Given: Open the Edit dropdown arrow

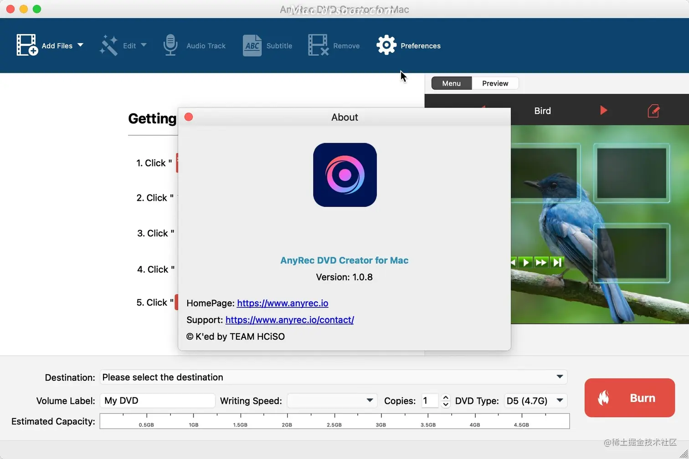Looking at the screenshot, I should (x=144, y=45).
